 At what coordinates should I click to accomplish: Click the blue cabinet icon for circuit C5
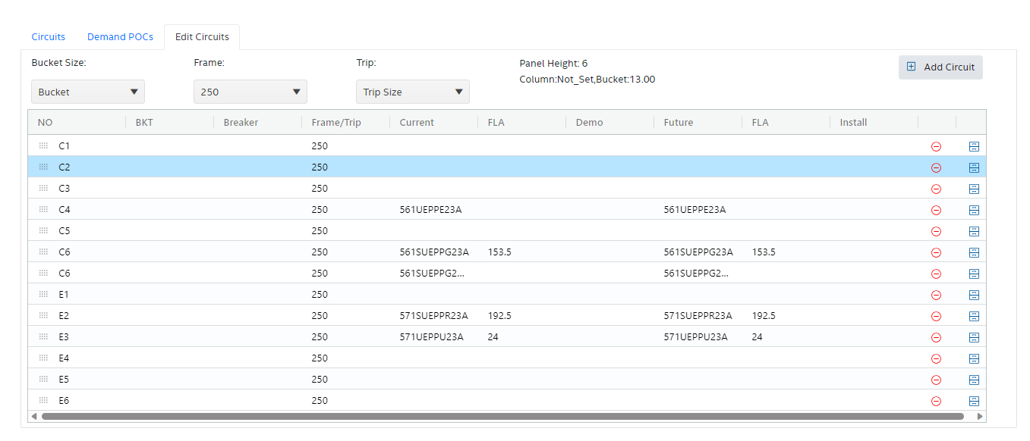[x=975, y=231]
